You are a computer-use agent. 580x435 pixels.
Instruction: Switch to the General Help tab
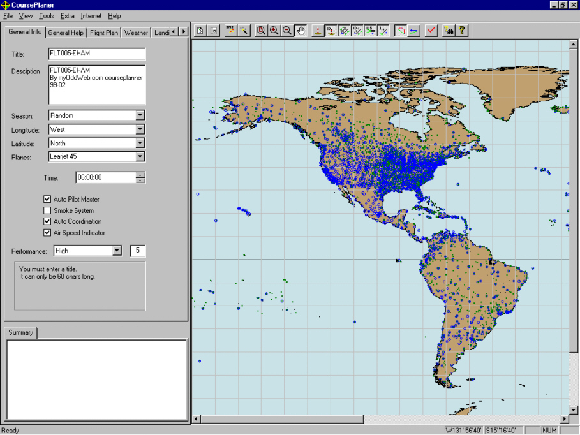(66, 33)
